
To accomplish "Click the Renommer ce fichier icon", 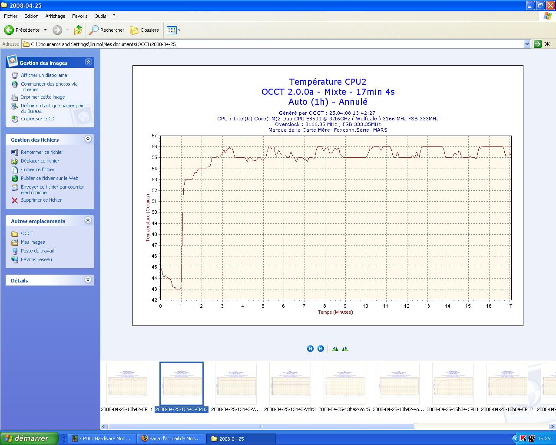I will point(15,152).
